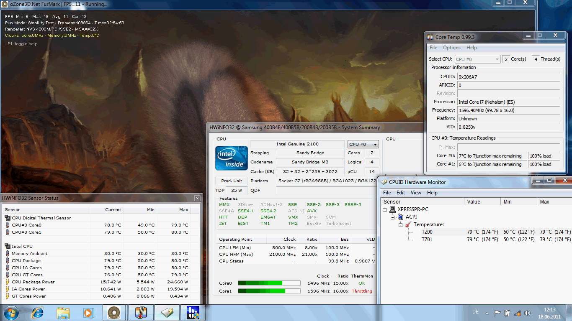Open the Select CPU dropdown in Core Temp

pyautogui.click(x=477, y=59)
